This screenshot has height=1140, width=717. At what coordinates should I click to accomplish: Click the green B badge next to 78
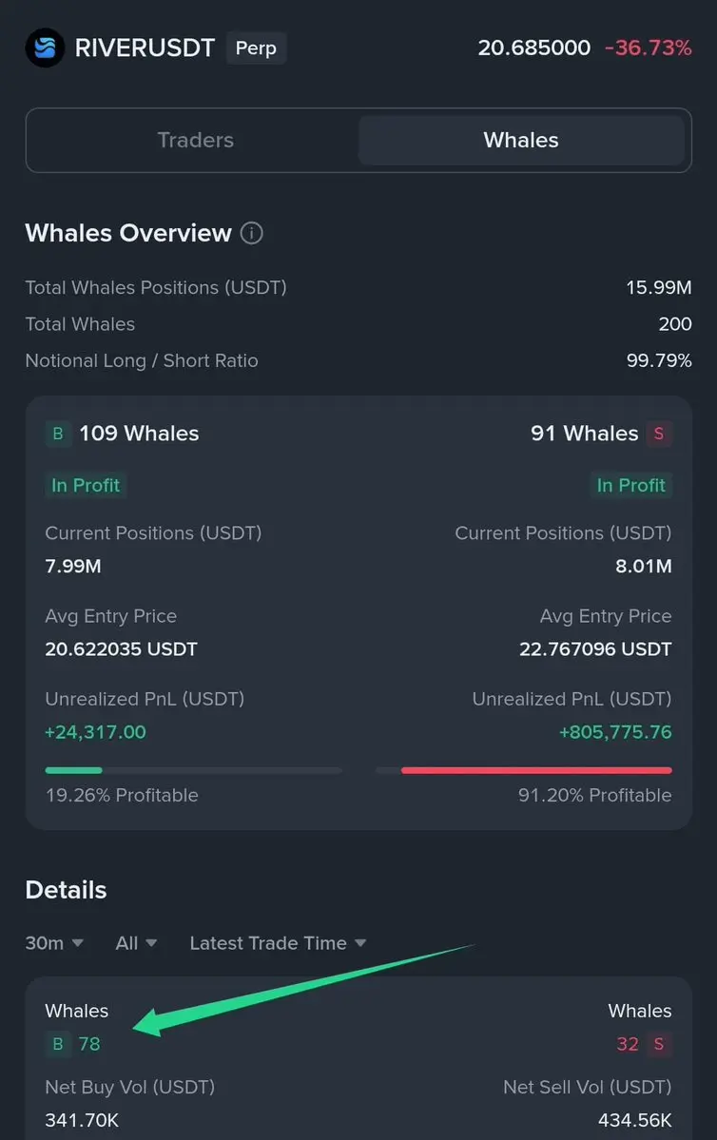[x=57, y=1044]
